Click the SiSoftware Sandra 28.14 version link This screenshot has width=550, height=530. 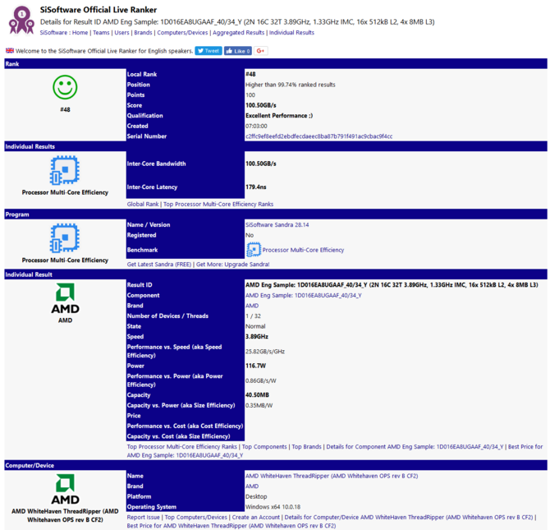(x=277, y=224)
